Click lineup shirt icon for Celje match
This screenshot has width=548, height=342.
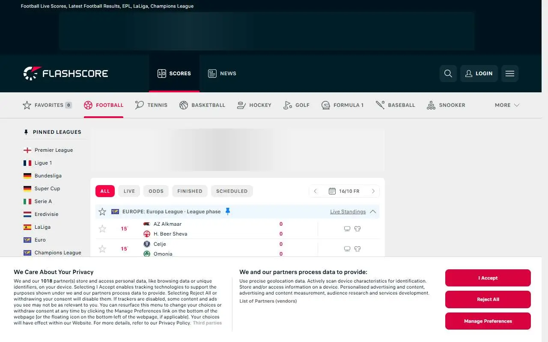[x=357, y=249]
